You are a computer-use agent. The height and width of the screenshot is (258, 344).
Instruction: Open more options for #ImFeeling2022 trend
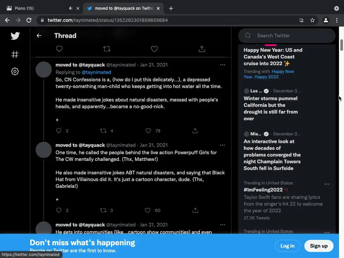tap(327, 184)
